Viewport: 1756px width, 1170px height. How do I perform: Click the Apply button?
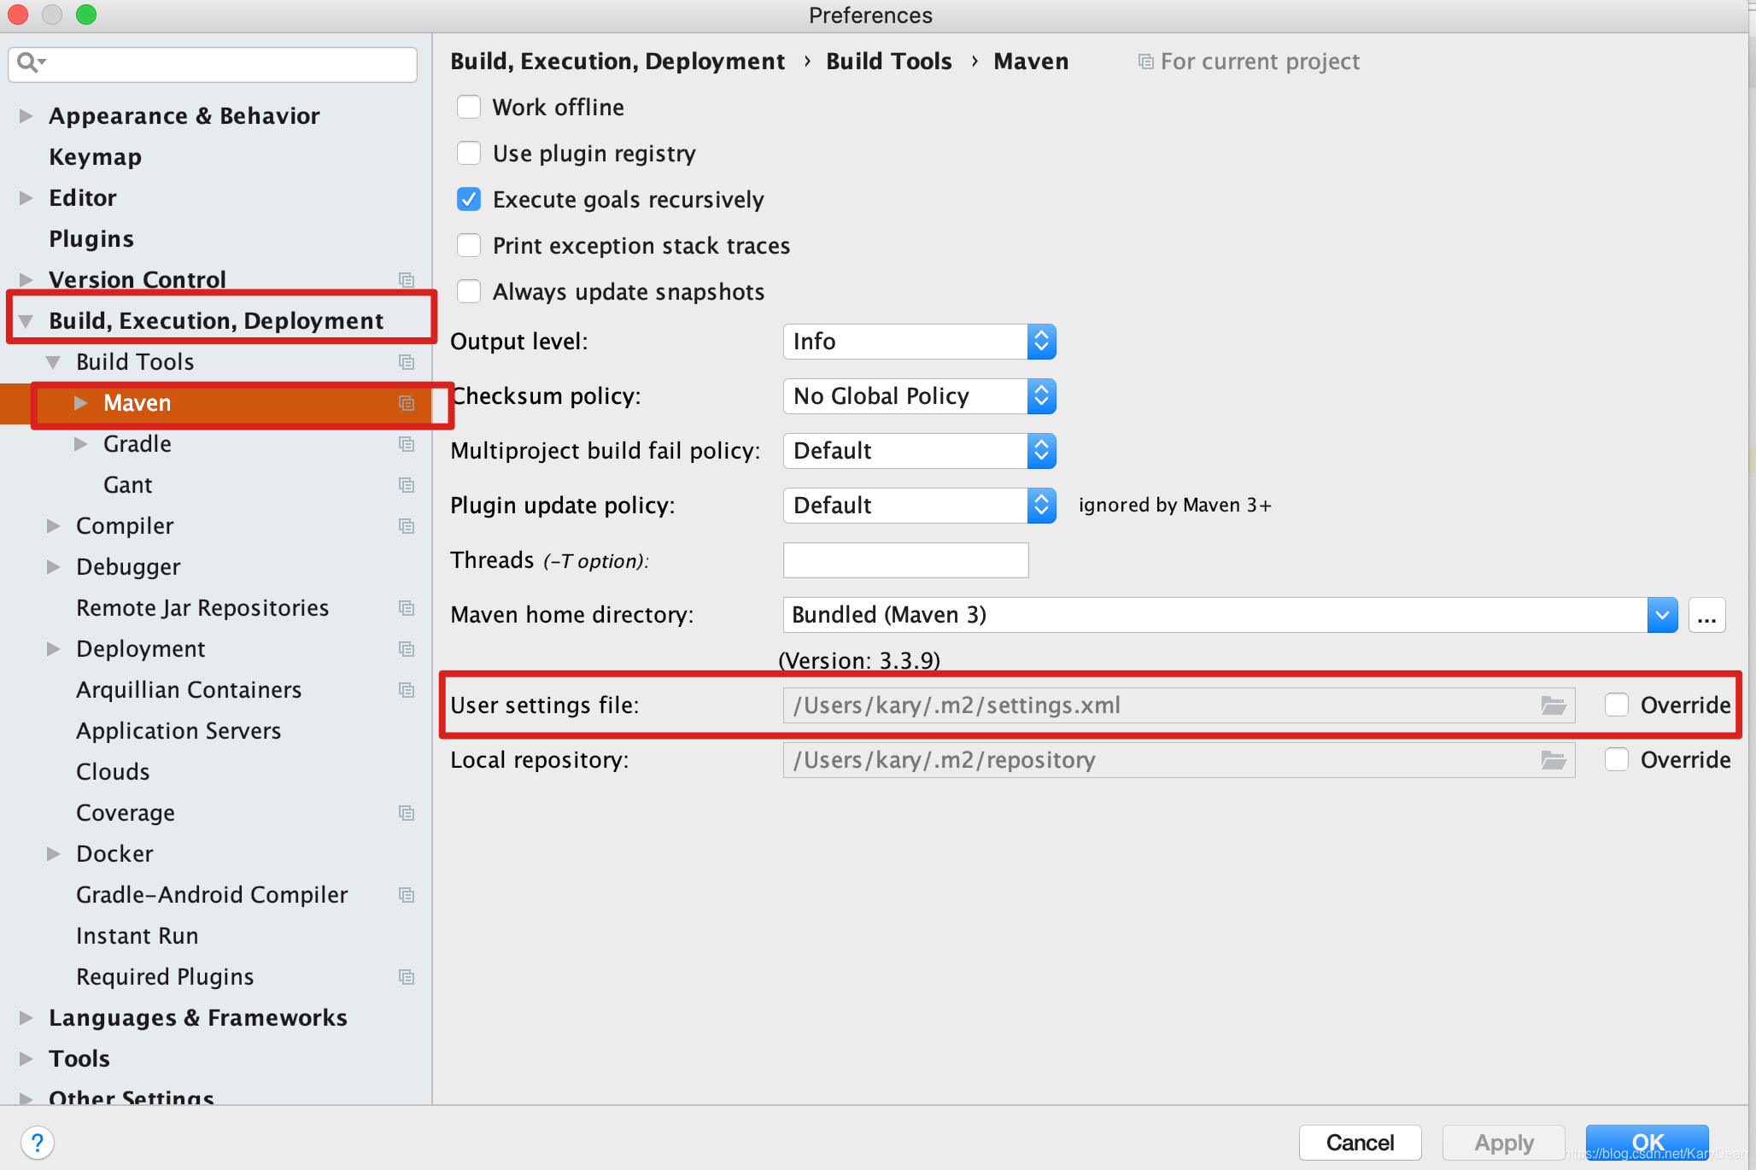click(1503, 1143)
